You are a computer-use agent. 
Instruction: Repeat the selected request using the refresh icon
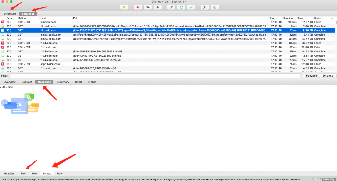(x=181, y=7)
